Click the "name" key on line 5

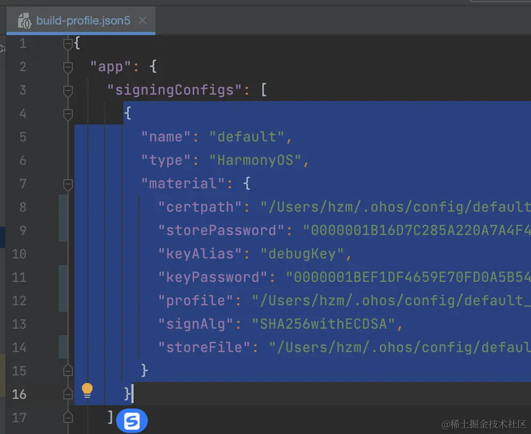point(166,137)
